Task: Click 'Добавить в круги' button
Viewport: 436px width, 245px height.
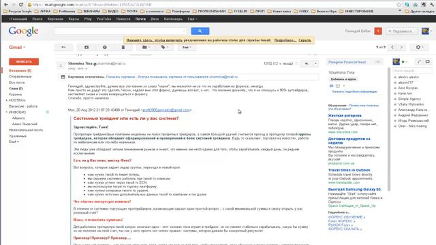Action: pos(343,80)
